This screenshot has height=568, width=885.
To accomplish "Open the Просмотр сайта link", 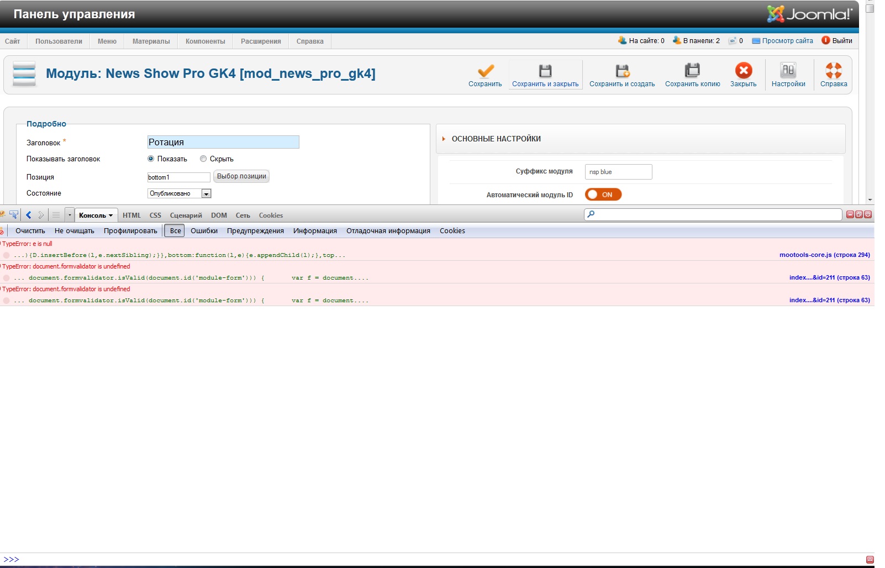I will tap(782, 40).
